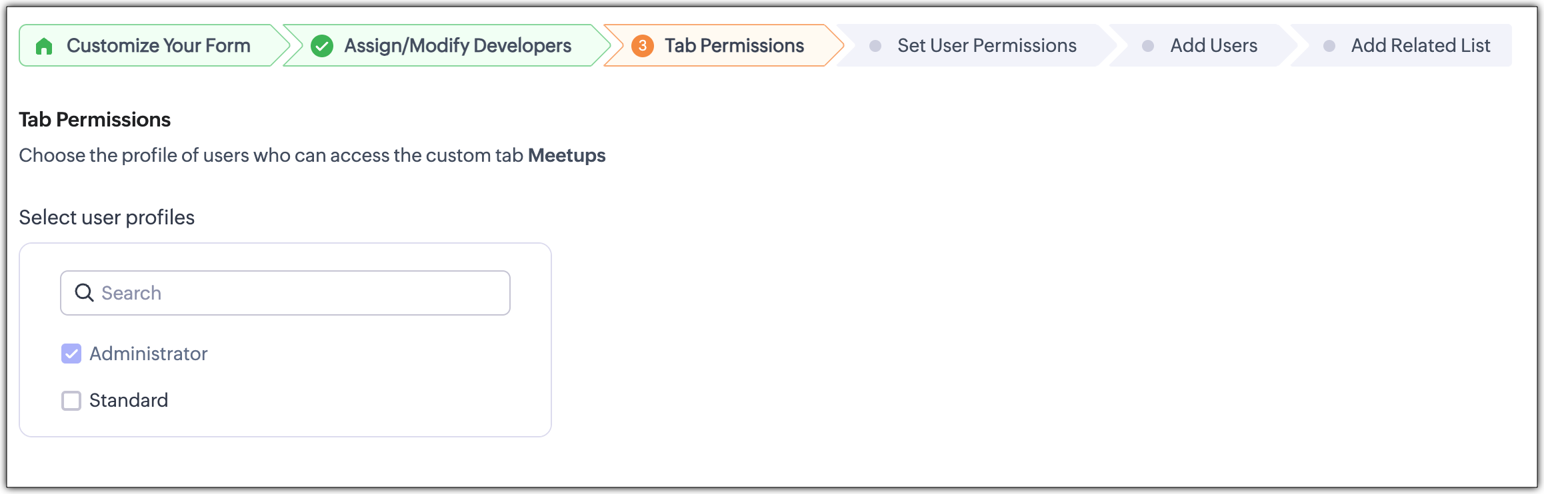Click the magnifying glass search icon
Viewport: 1544px width, 494px height.
point(84,293)
